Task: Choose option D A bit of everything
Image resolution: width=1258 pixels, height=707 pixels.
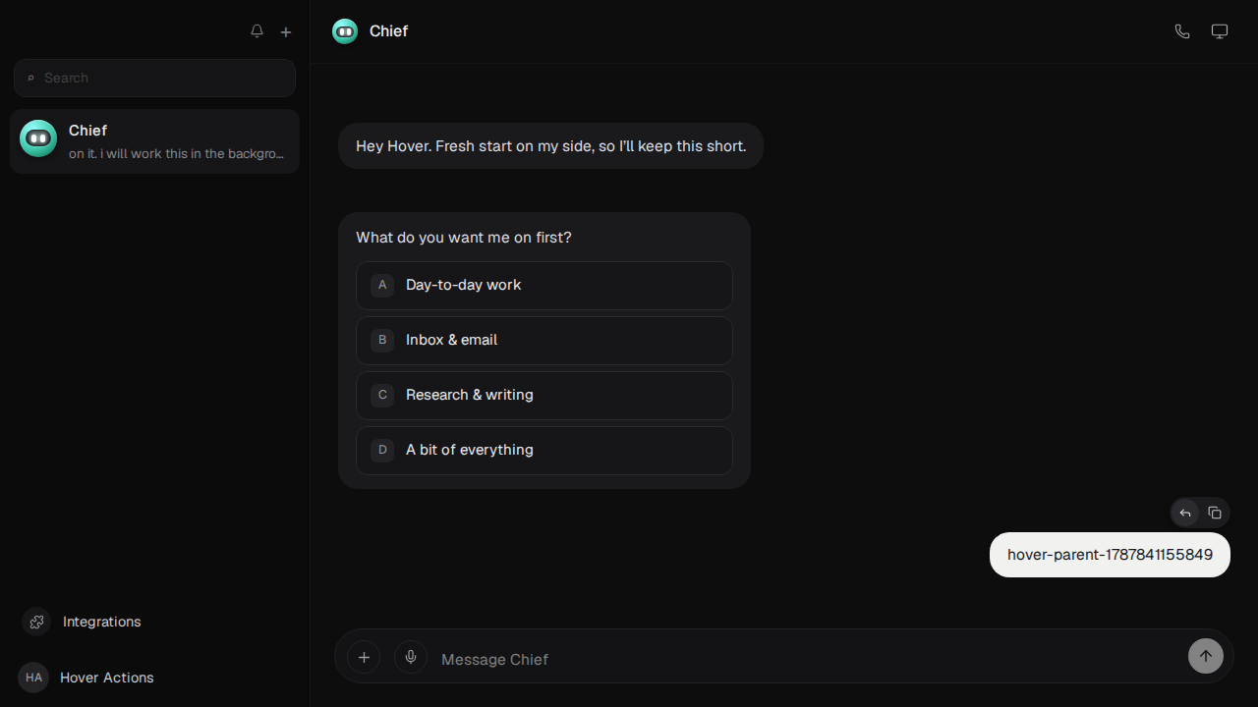Action: [544, 450]
